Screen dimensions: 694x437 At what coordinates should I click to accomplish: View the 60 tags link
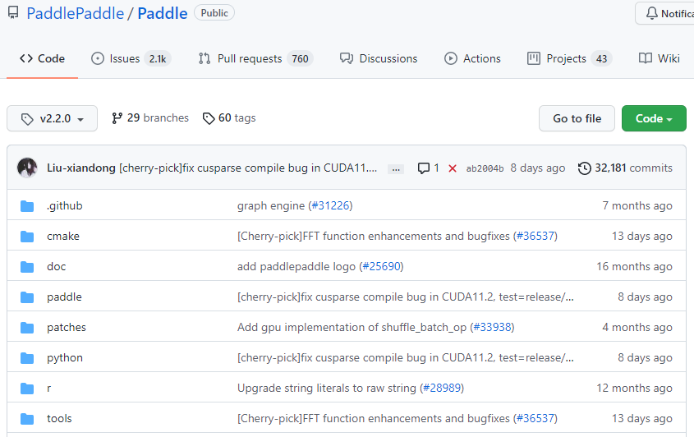click(x=229, y=117)
